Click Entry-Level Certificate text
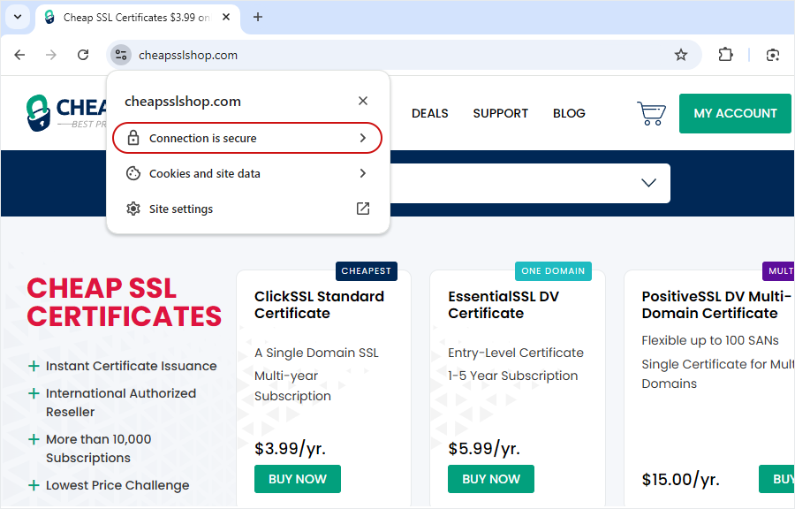 [516, 353]
